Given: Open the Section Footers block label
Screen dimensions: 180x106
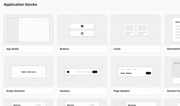Looking at the screenshot, I should pyautogui.click(x=173, y=91).
